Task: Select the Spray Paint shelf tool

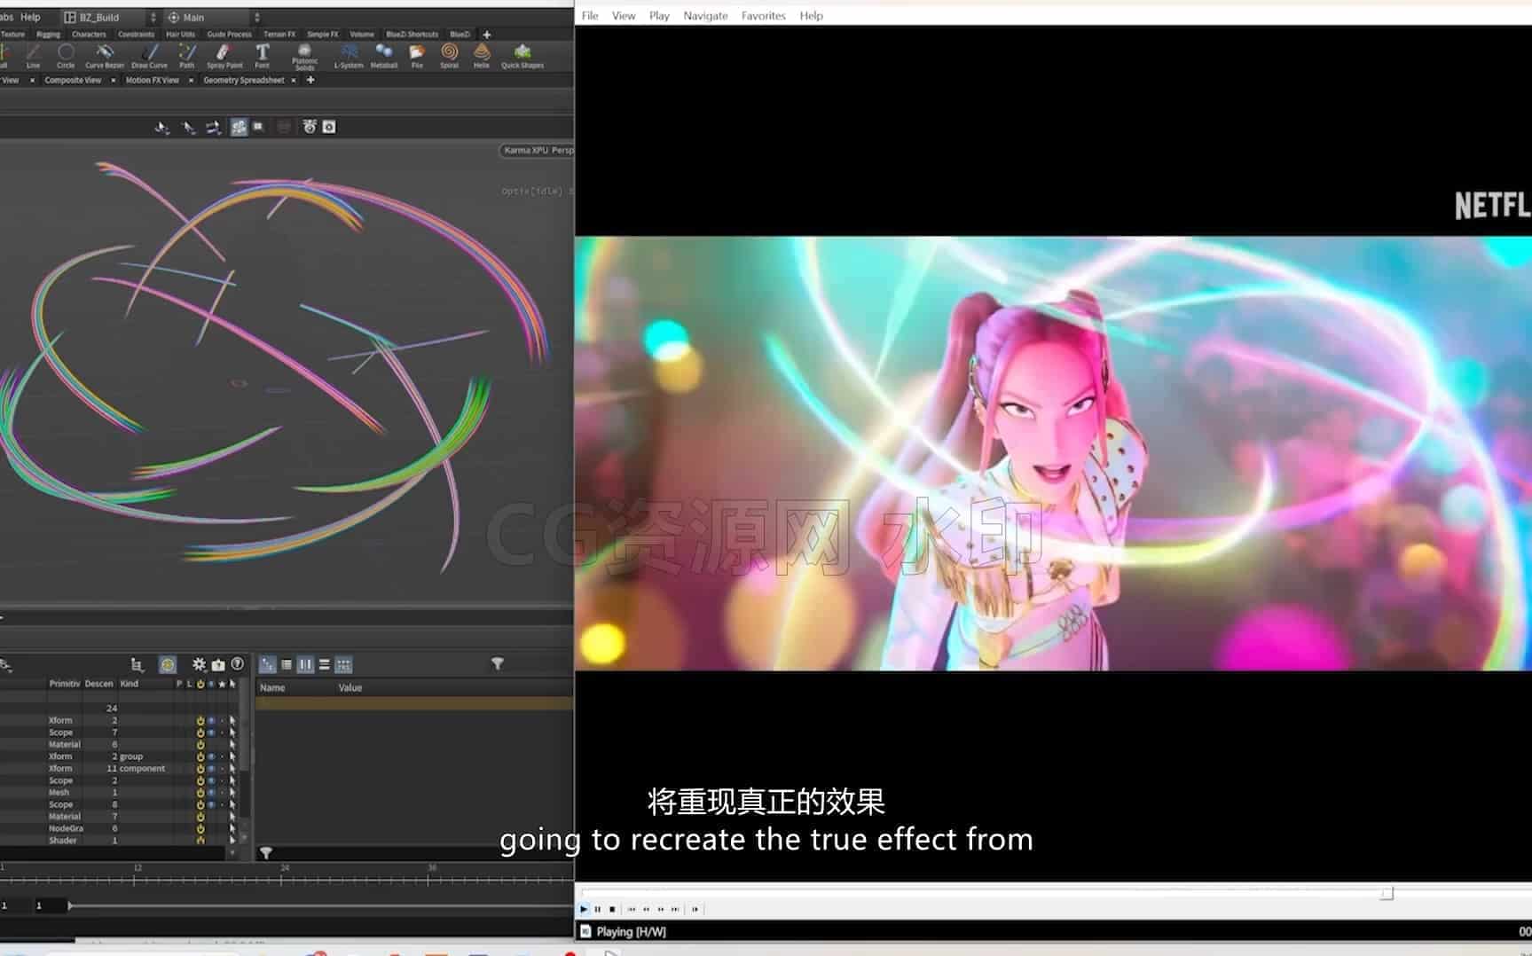Action: pyautogui.click(x=224, y=56)
